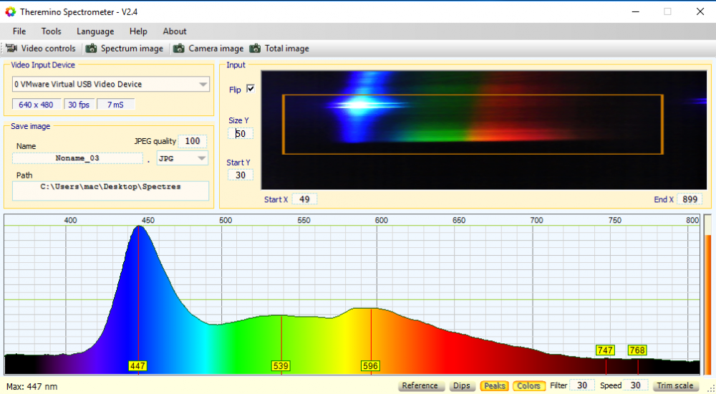Open Video controls from the toolbar
Image resolution: width=716 pixels, height=394 pixels.
pos(41,49)
